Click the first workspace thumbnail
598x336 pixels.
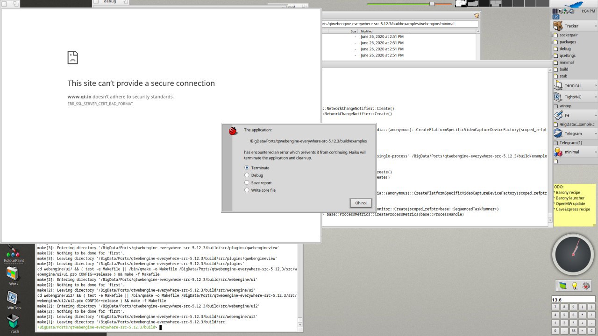[x=461, y=3]
